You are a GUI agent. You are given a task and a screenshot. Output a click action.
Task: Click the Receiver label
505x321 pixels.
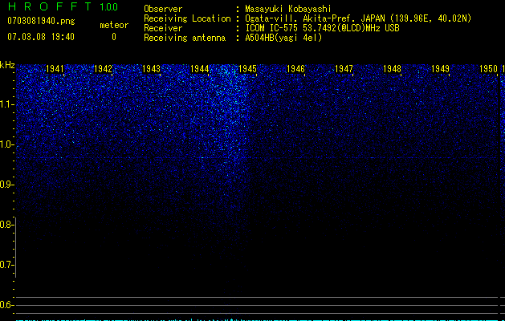(163, 28)
